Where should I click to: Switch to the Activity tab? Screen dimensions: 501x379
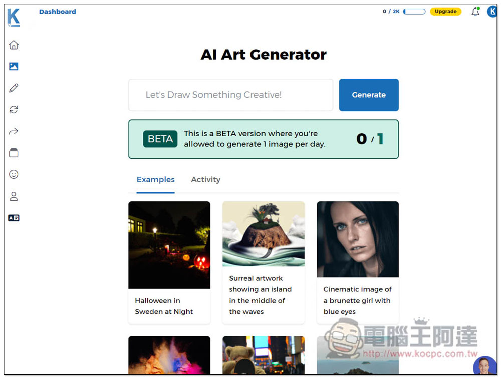205,180
